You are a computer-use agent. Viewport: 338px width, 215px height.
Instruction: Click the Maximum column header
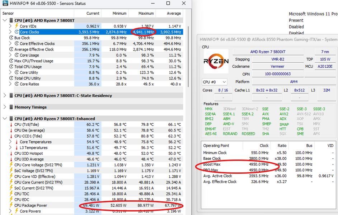tap(142, 13)
